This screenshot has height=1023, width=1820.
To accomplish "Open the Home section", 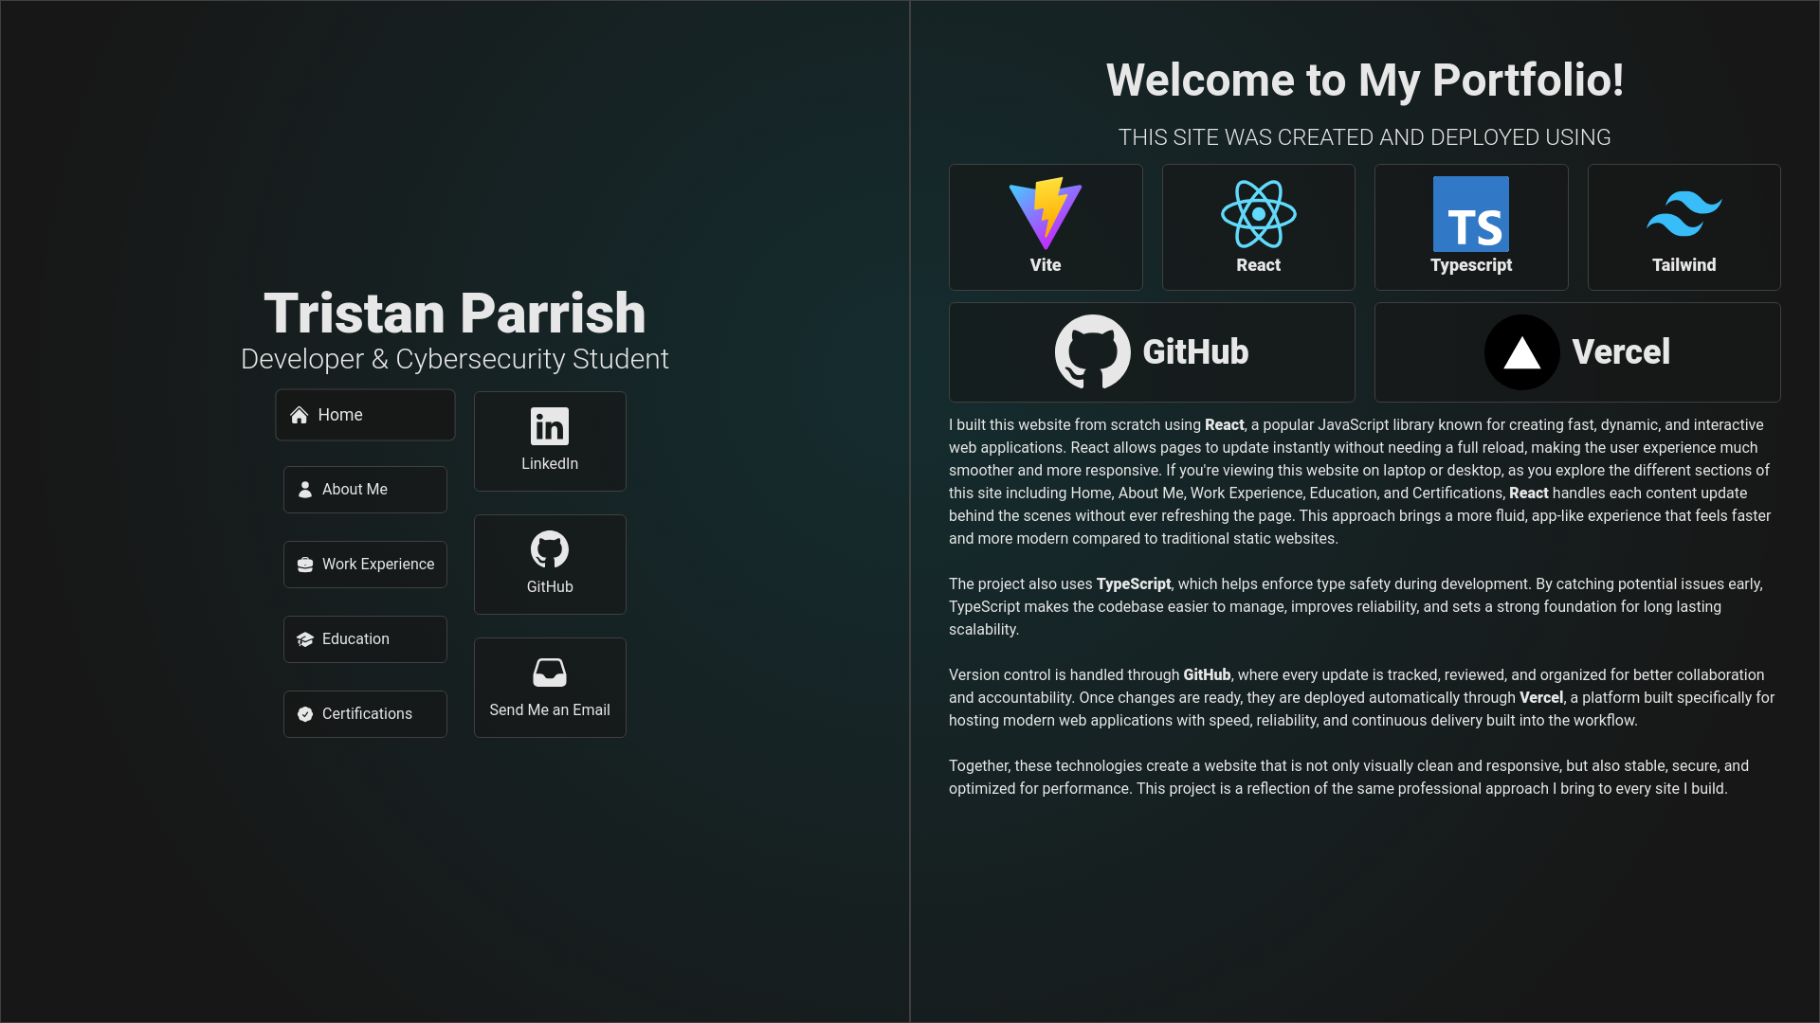I will coord(365,415).
